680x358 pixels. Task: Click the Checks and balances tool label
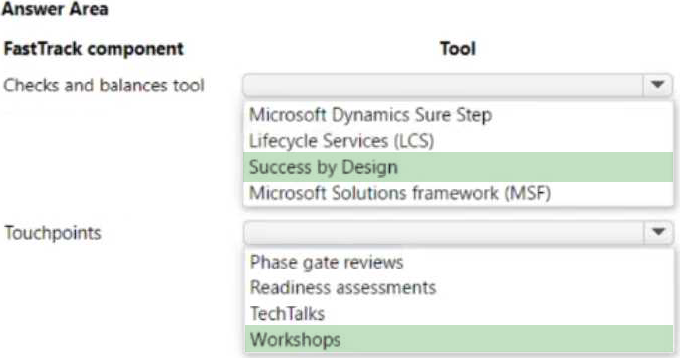pos(104,86)
